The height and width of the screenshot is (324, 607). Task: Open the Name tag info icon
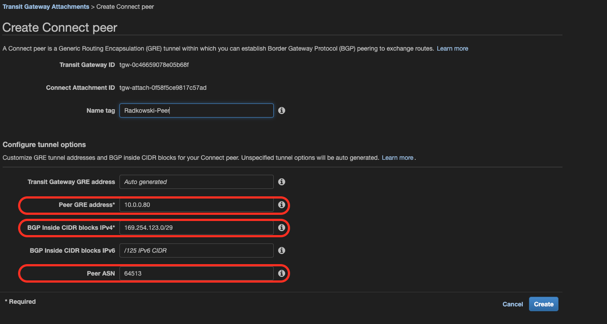pos(282,110)
